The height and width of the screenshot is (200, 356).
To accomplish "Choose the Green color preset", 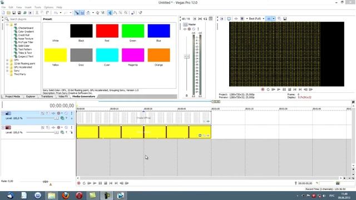I will (133, 31).
